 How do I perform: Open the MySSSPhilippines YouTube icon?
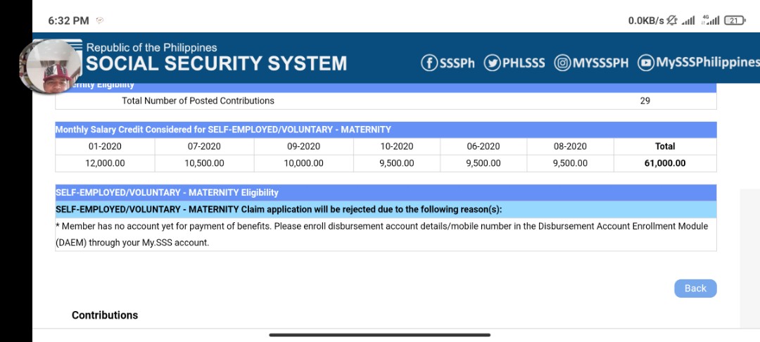645,63
